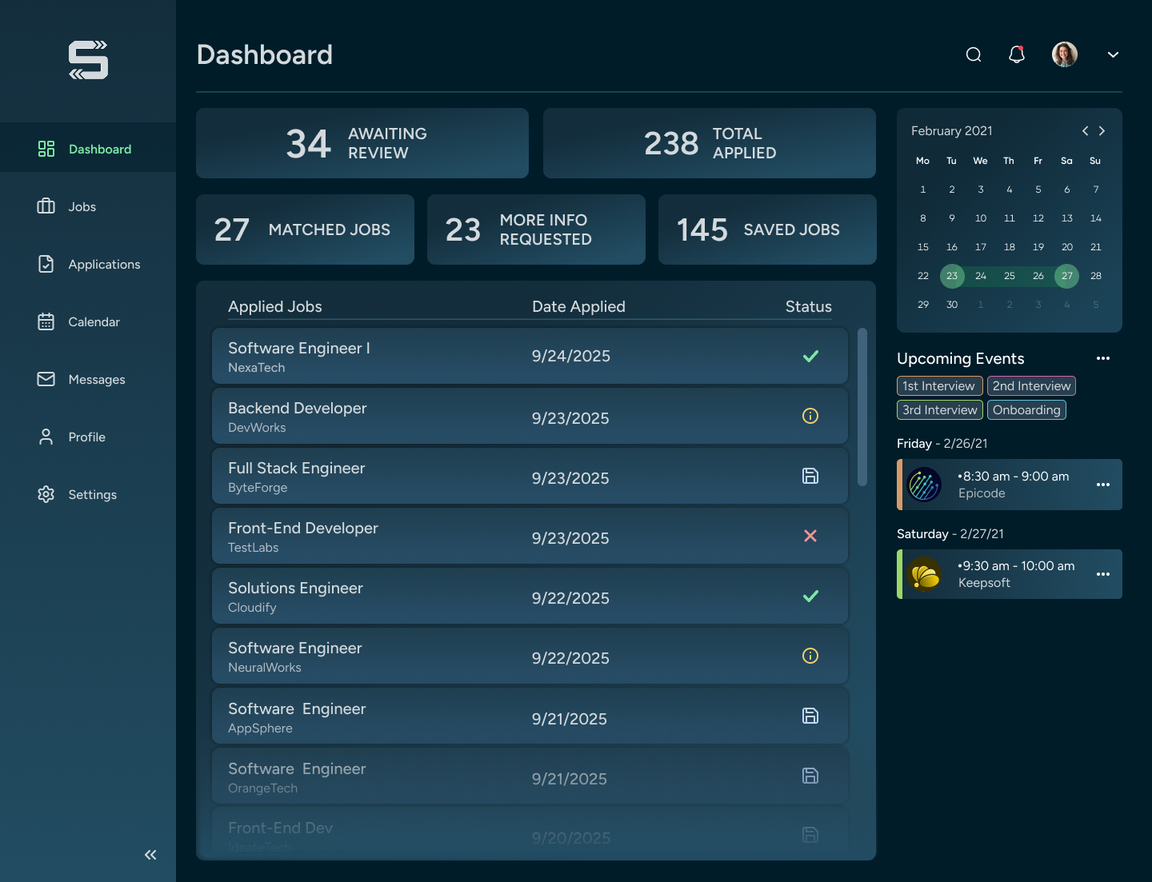Viewport: 1152px width, 882px height.
Task: Toggle the 2nd Interview filter tag
Action: (1031, 386)
